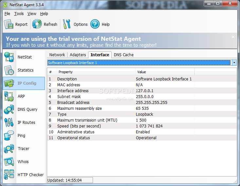Open the Whois sidebar label

coord(23,162)
